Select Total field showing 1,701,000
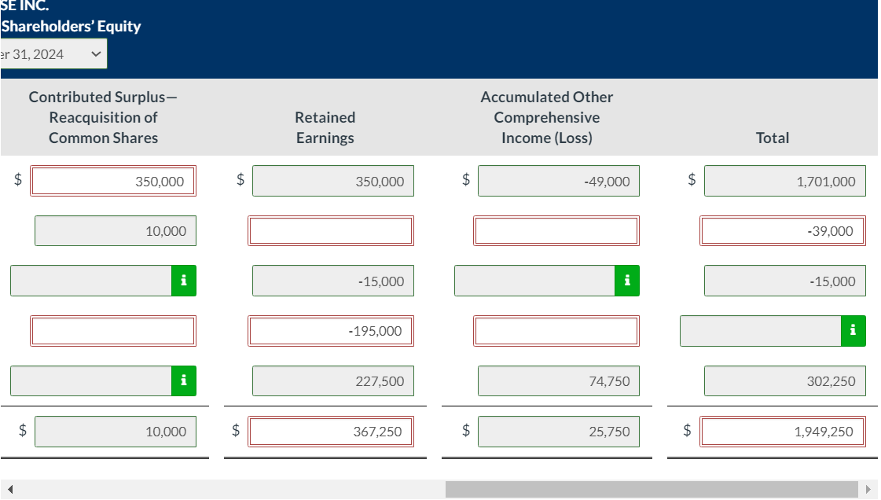881x500 pixels. coord(785,181)
